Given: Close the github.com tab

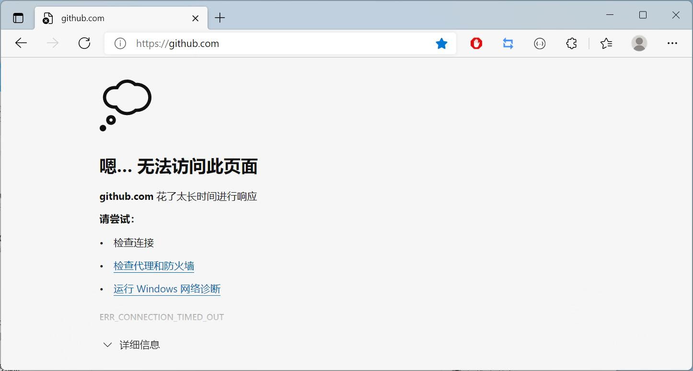Looking at the screenshot, I should 195,18.
